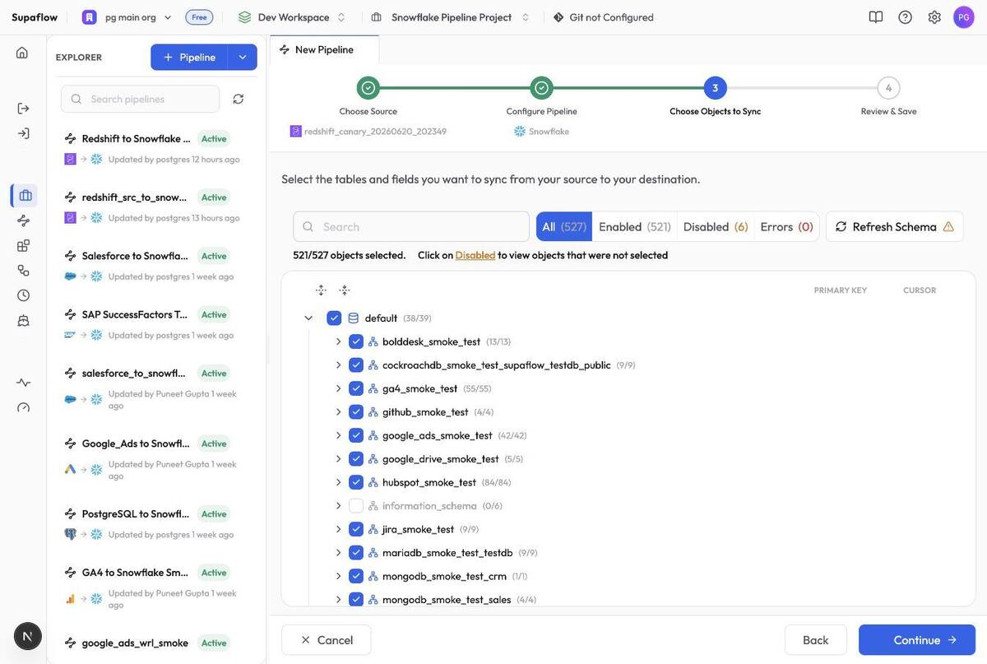Open the Pipeline button dropdown arrow
This screenshot has width=987, height=664.
[243, 58]
